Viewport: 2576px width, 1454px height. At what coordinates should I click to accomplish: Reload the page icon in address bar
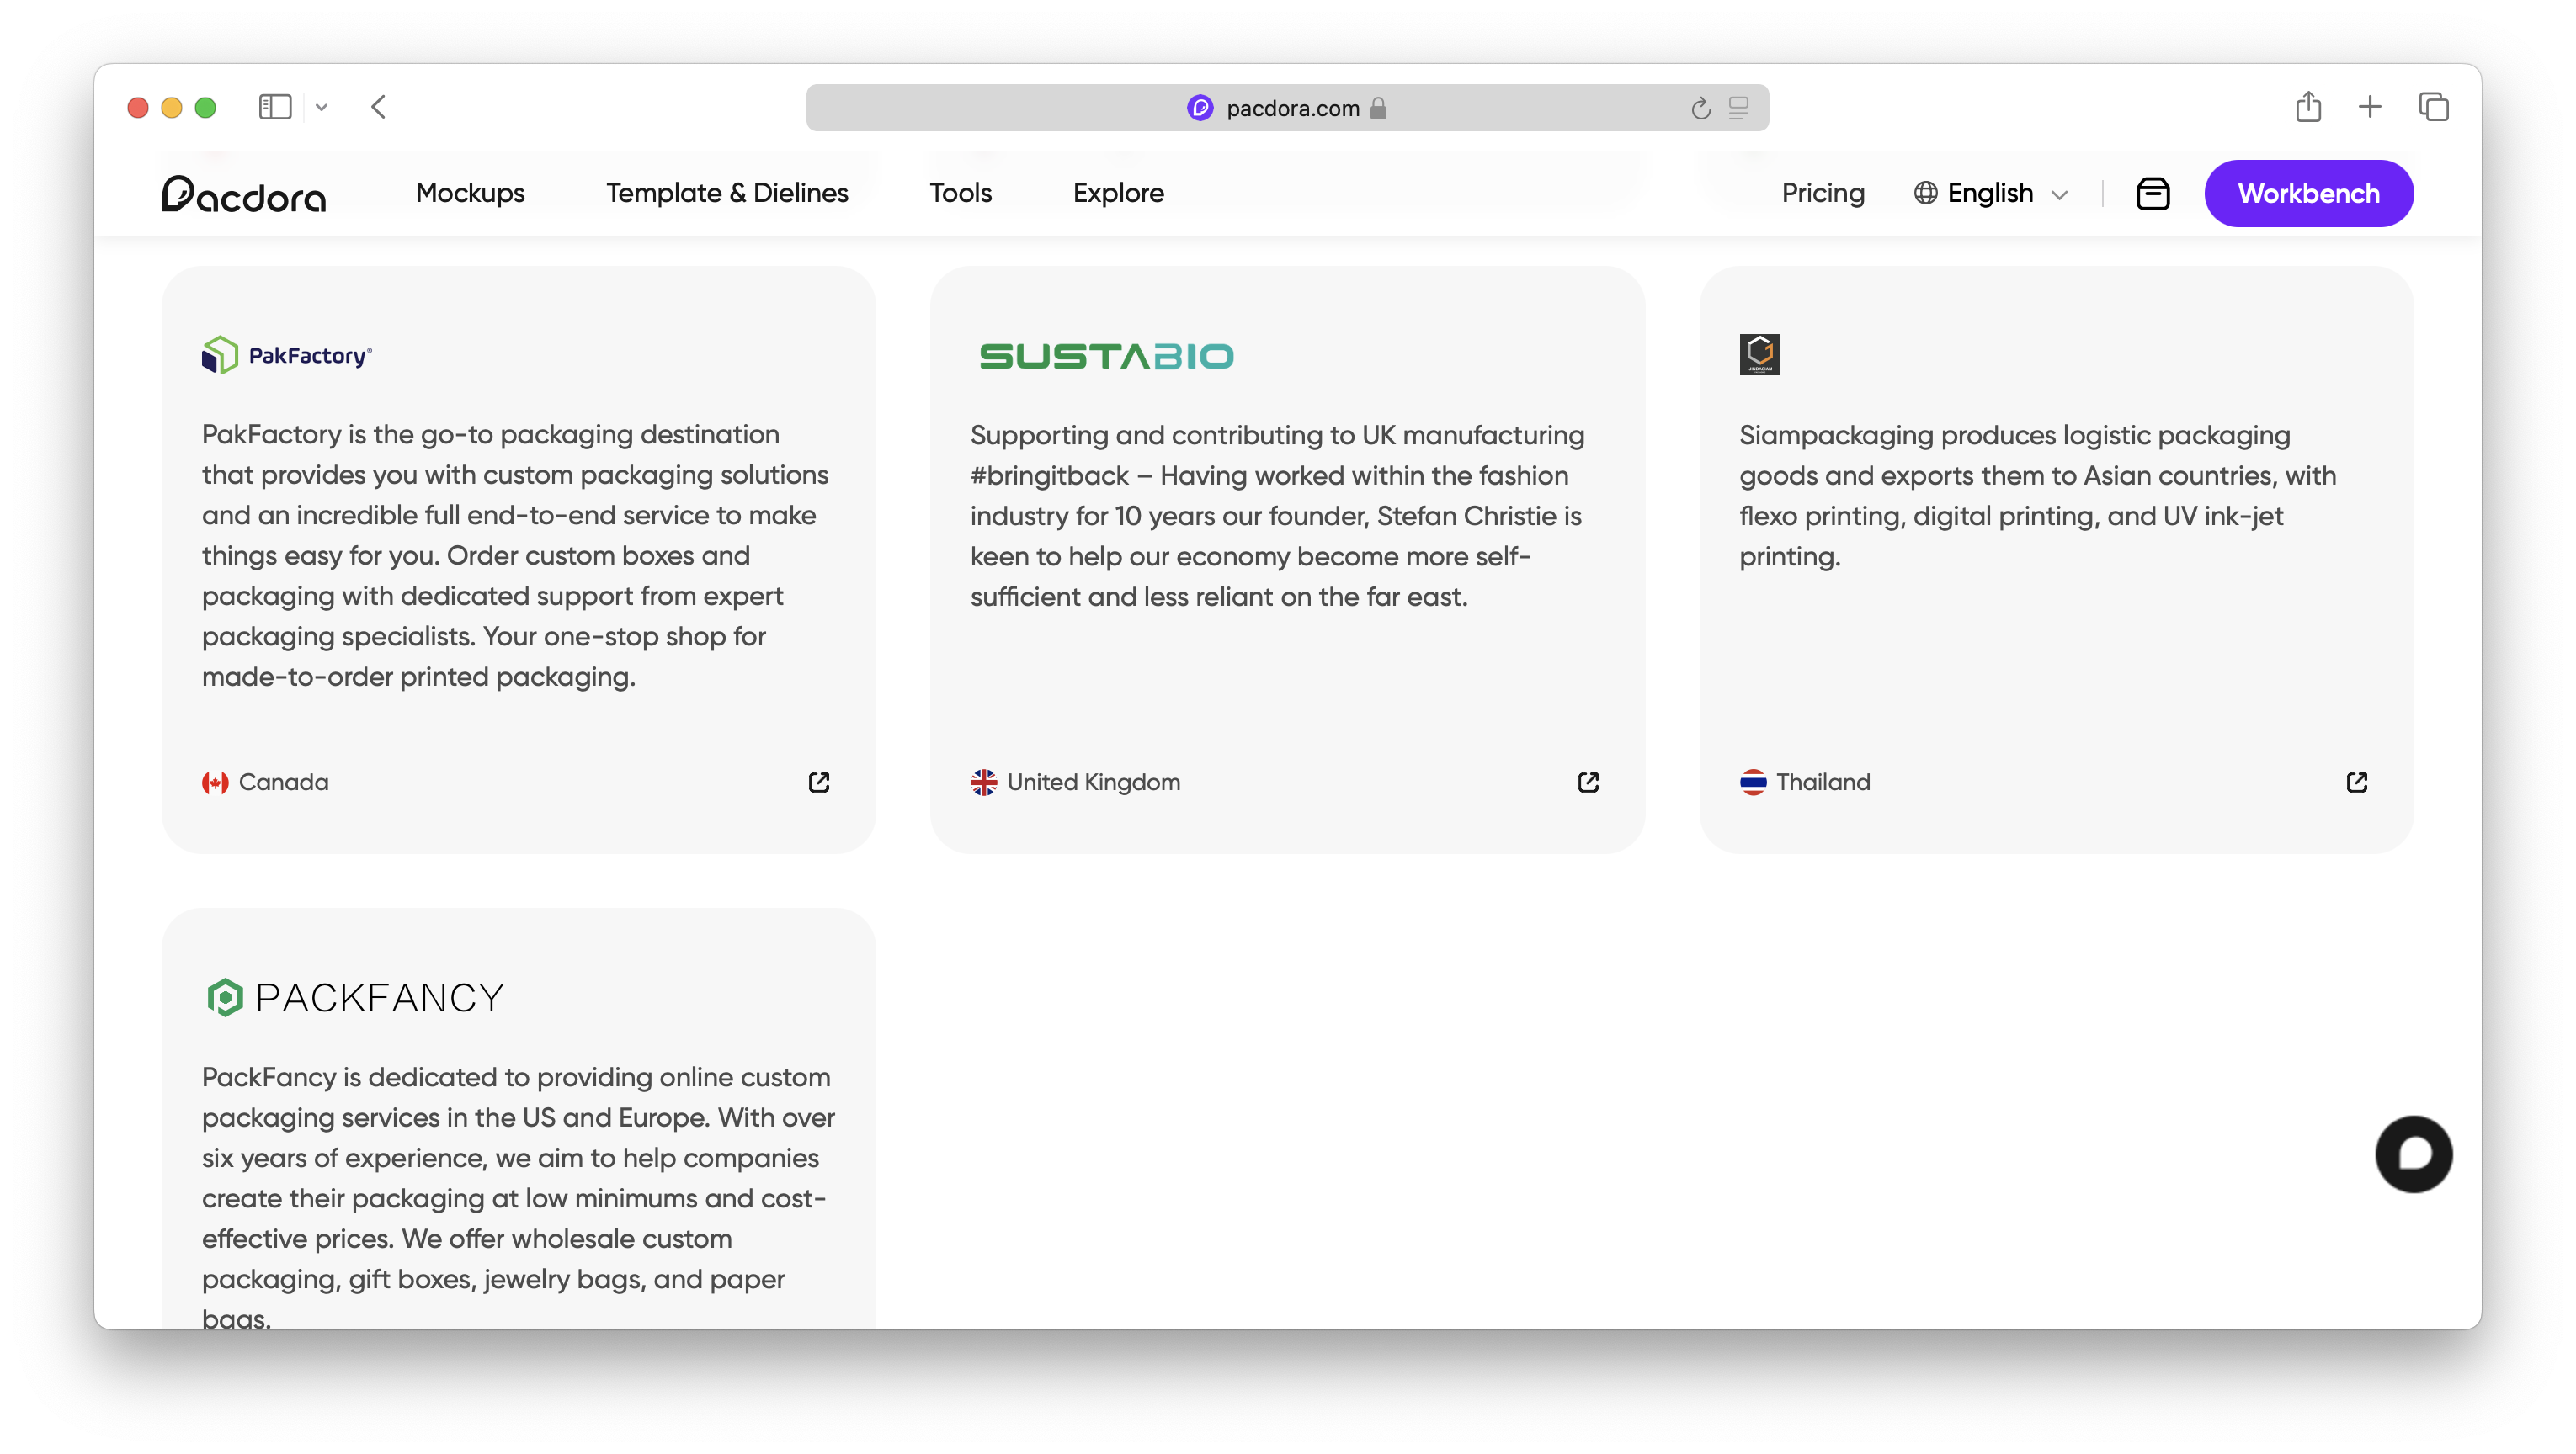[1700, 108]
